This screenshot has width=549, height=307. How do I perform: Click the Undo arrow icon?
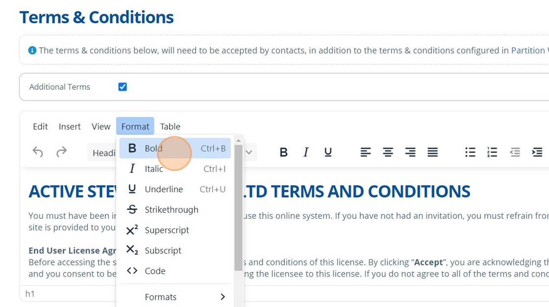tap(38, 152)
